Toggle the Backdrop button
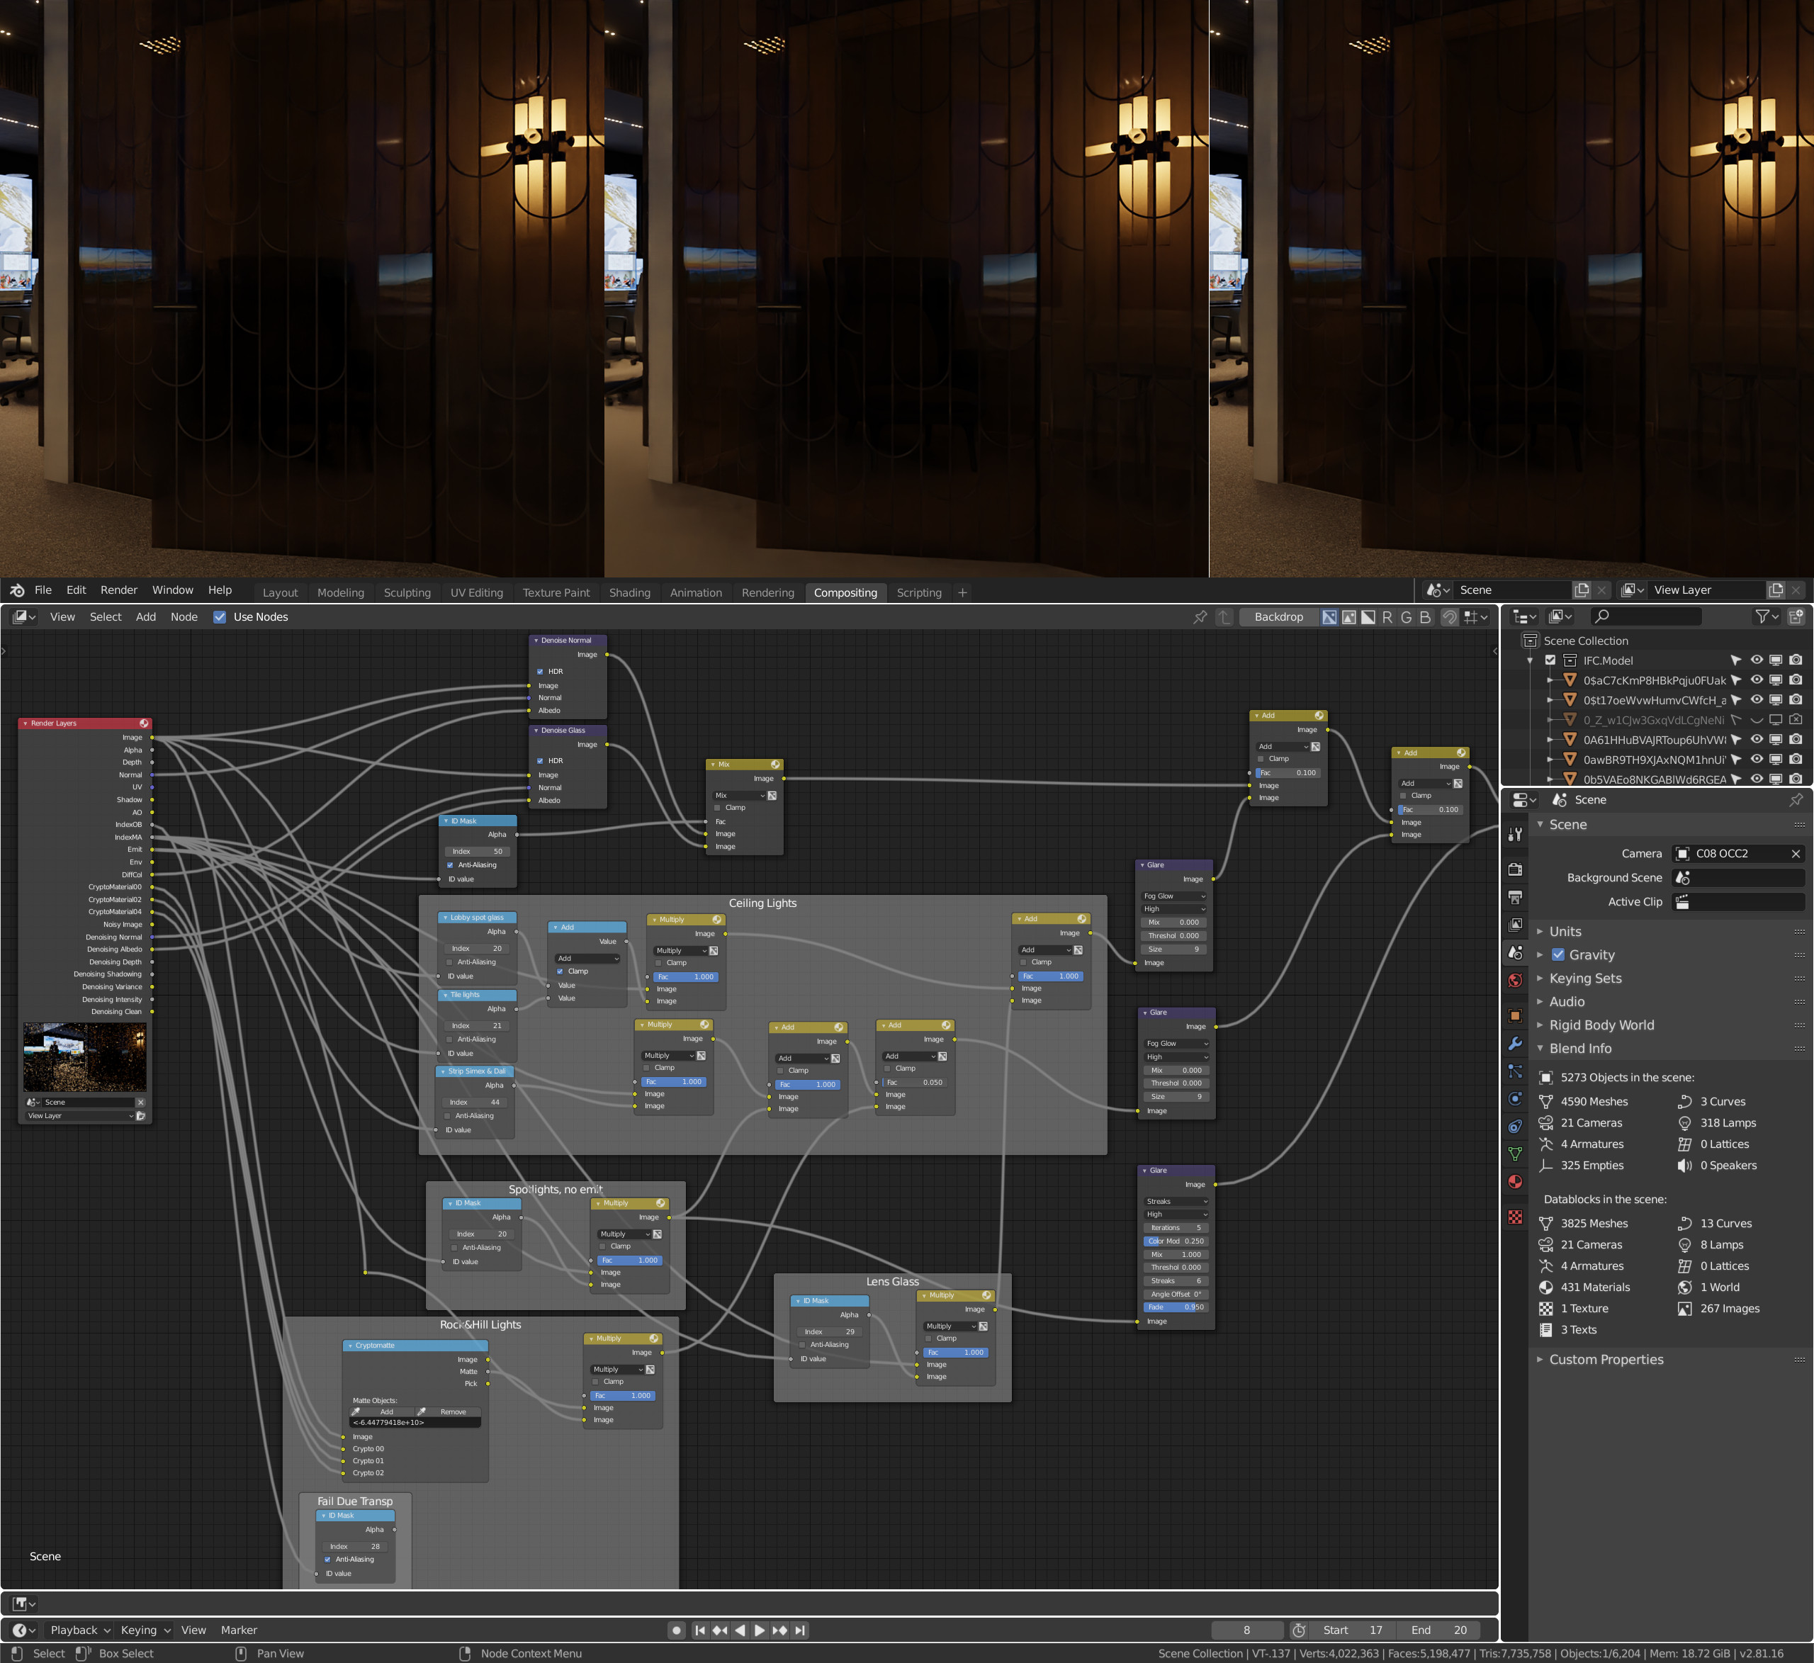This screenshot has height=1663, width=1814. pyautogui.click(x=1278, y=617)
